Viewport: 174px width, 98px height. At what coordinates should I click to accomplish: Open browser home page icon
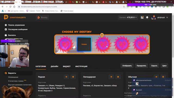14,7
